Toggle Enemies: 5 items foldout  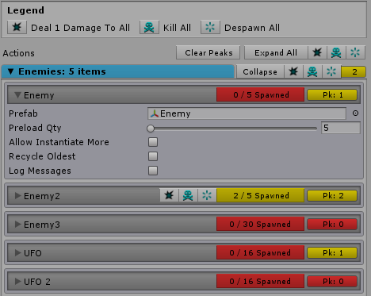pyautogui.click(x=117, y=71)
